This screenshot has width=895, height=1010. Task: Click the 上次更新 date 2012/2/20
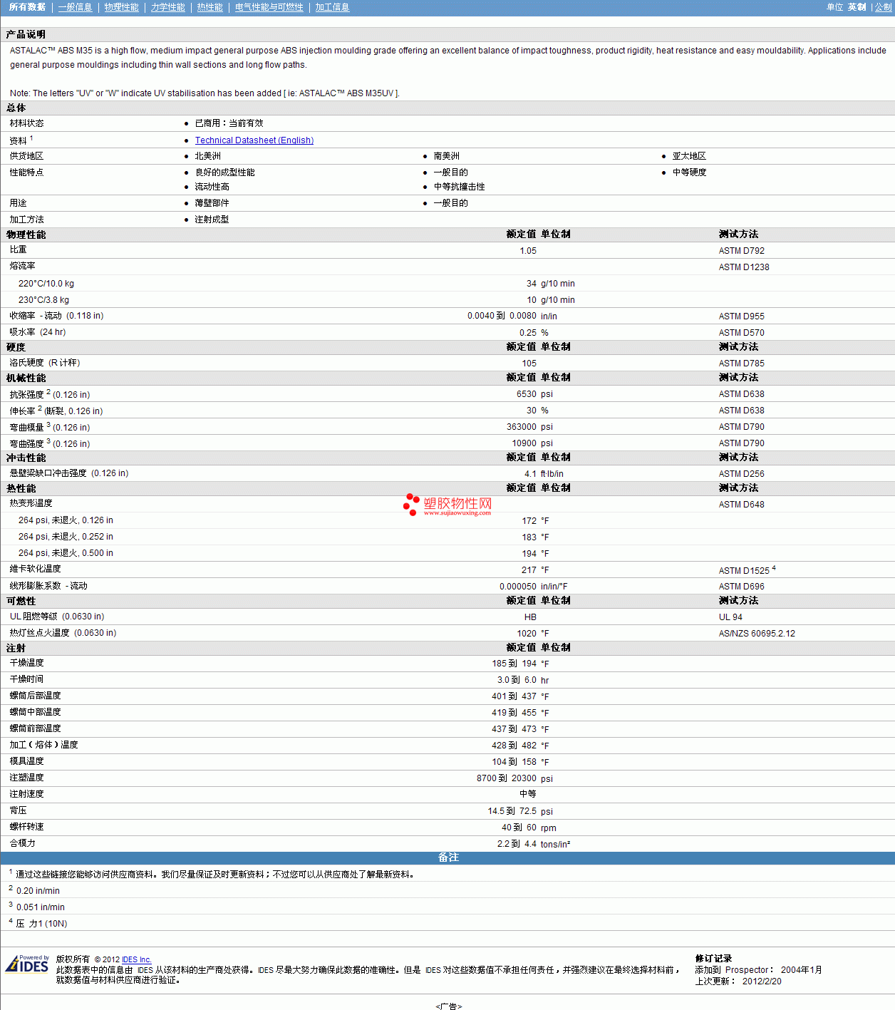click(762, 981)
